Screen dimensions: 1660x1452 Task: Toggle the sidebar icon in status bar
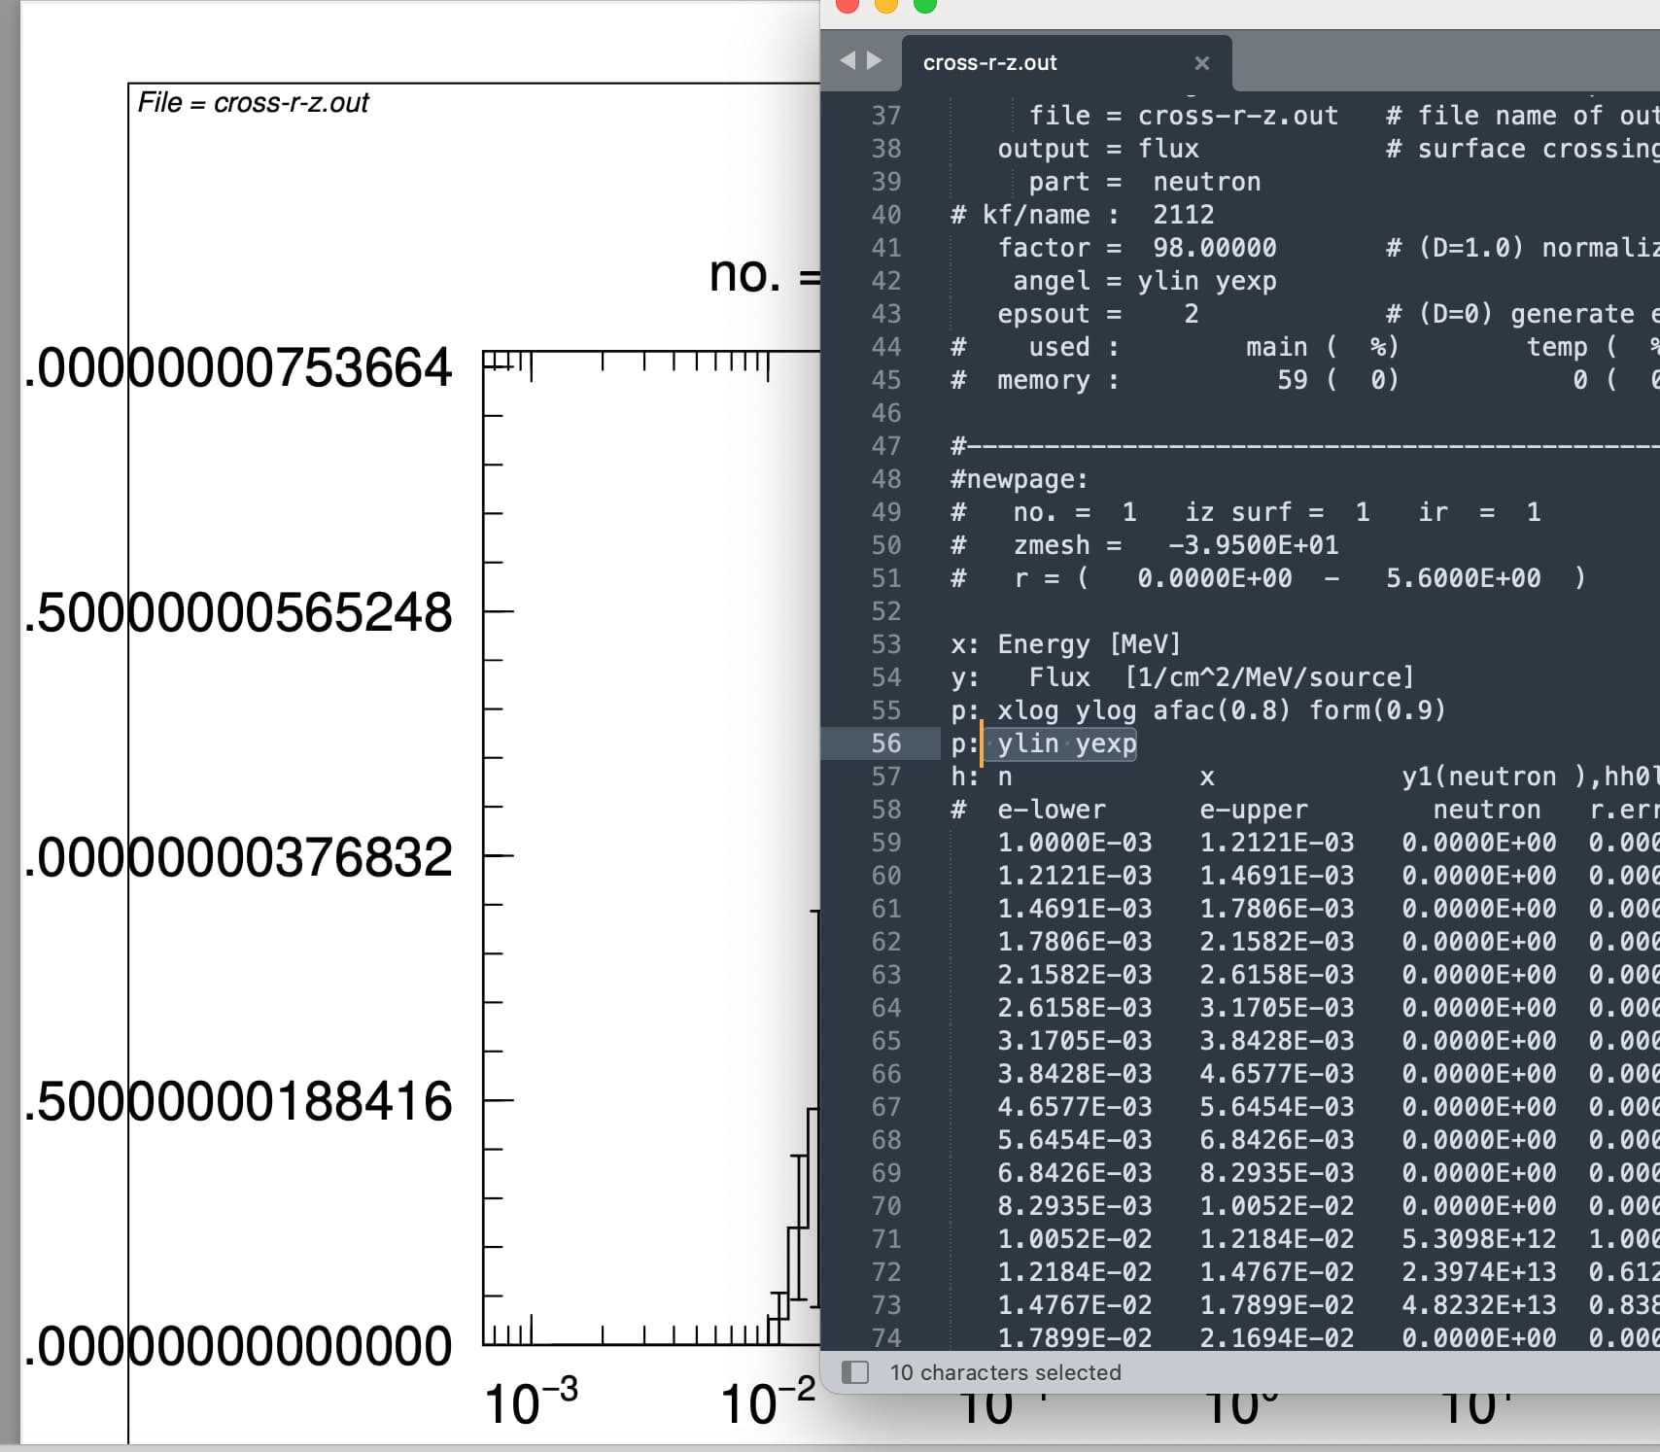tap(855, 1372)
